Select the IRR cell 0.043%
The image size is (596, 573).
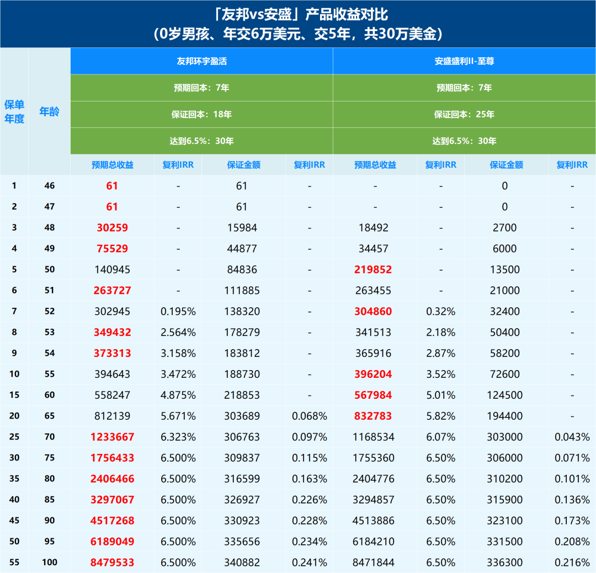point(572,437)
